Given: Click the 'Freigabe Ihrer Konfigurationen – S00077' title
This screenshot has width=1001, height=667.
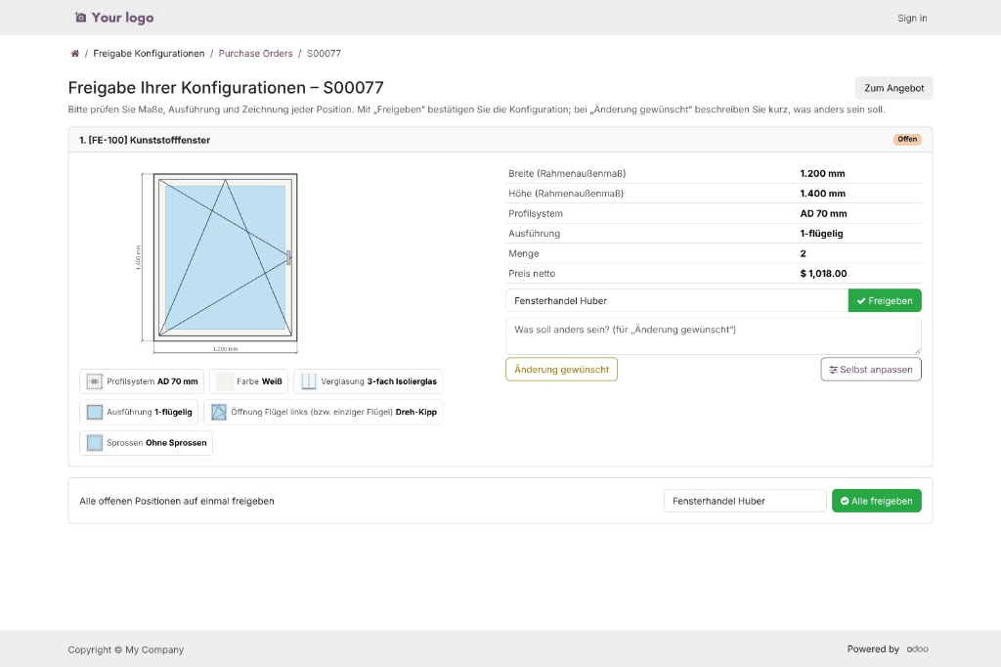Looking at the screenshot, I should 226,87.
